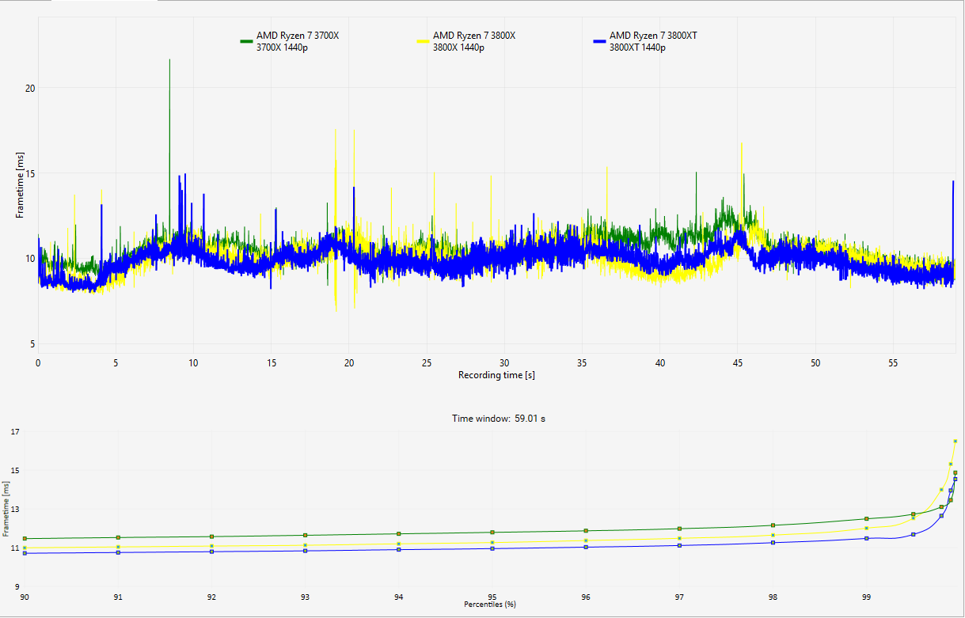Click the 'Recording time [s]' axis title
Image resolution: width=965 pixels, height=618 pixels.
click(496, 375)
